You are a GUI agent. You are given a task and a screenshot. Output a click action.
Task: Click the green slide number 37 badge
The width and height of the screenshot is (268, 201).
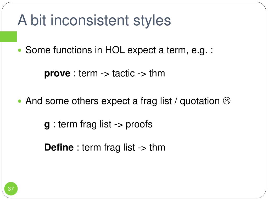pyautogui.click(x=11, y=189)
